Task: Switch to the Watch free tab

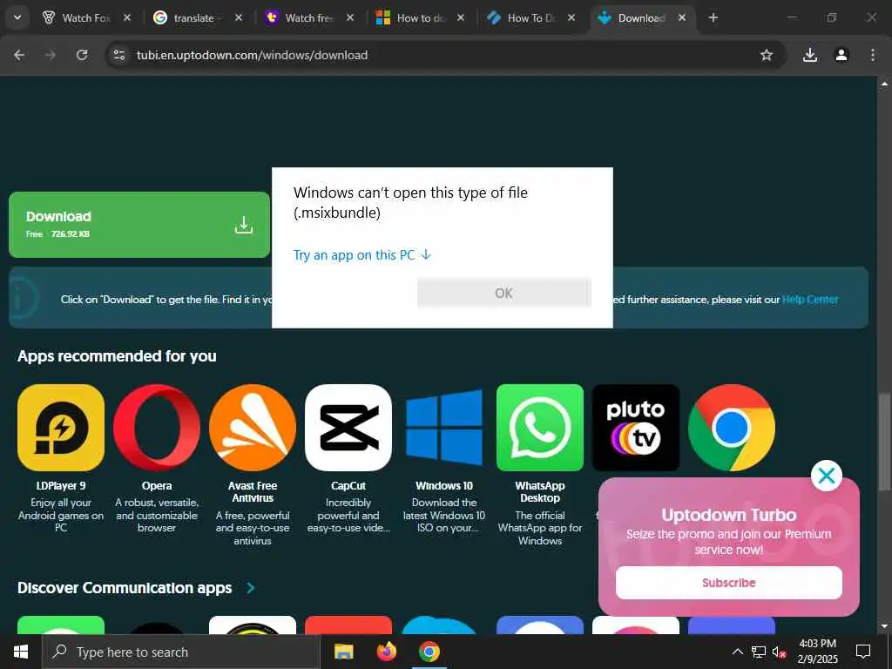Action: click(x=309, y=17)
